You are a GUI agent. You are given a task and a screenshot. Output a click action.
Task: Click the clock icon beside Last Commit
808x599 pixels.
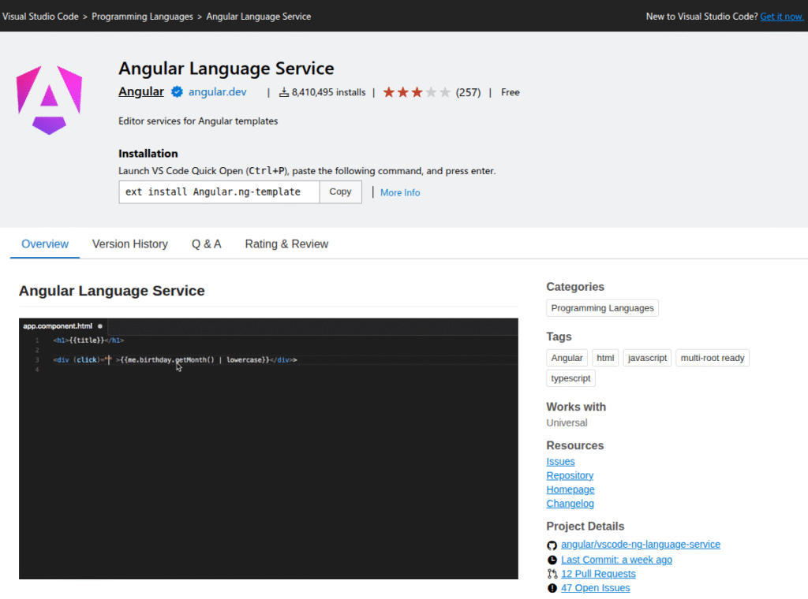(552, 560)
